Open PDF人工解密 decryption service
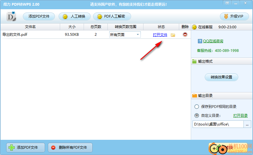The width and height of the screenshot is (253, 155). pos(112,16)
